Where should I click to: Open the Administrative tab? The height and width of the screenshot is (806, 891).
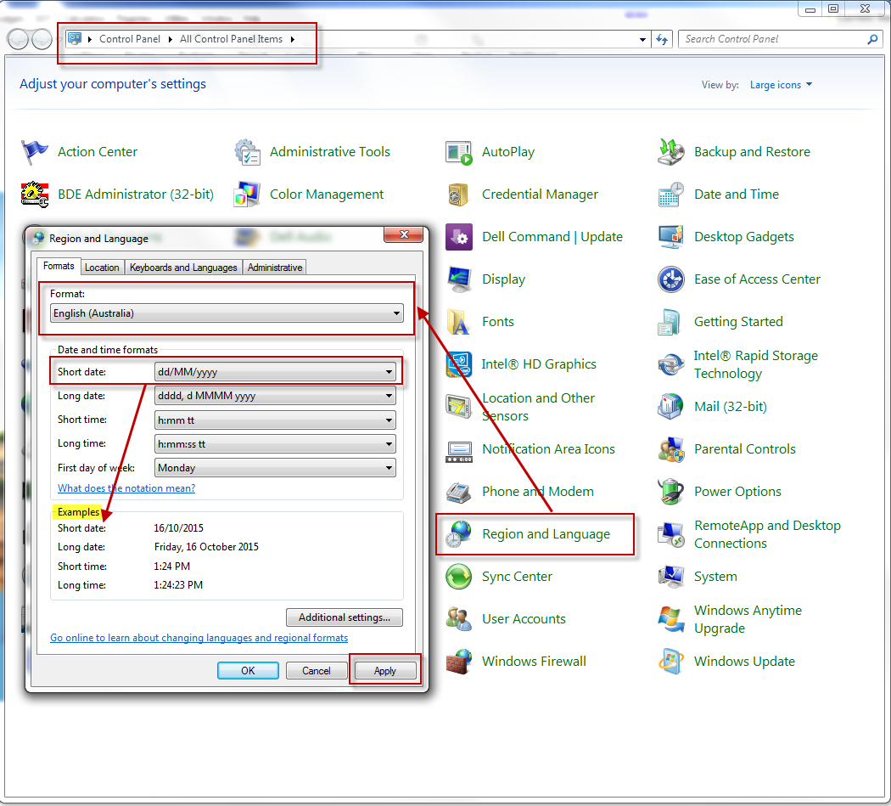[x=274, y=268]
